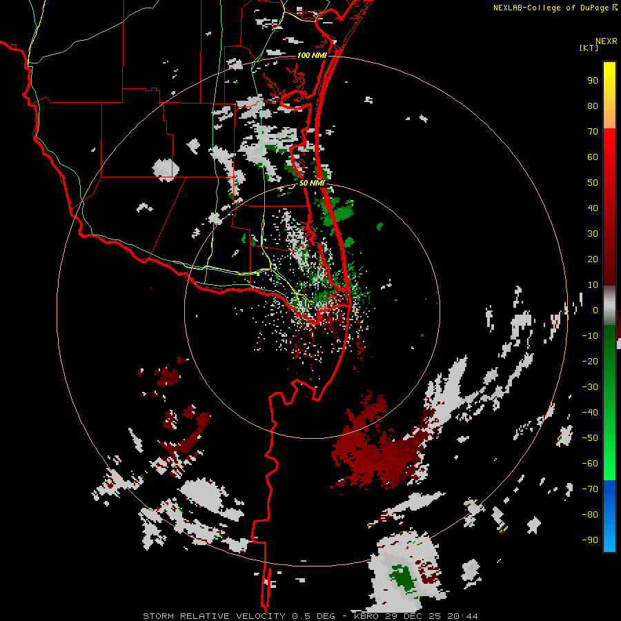
Task: Click the positive 50 scale label
Action: pos(593,183)
